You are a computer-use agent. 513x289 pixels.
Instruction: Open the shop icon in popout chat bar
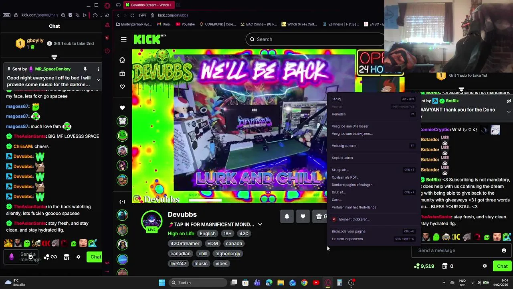pyautogui.click(x=67, y=257)
